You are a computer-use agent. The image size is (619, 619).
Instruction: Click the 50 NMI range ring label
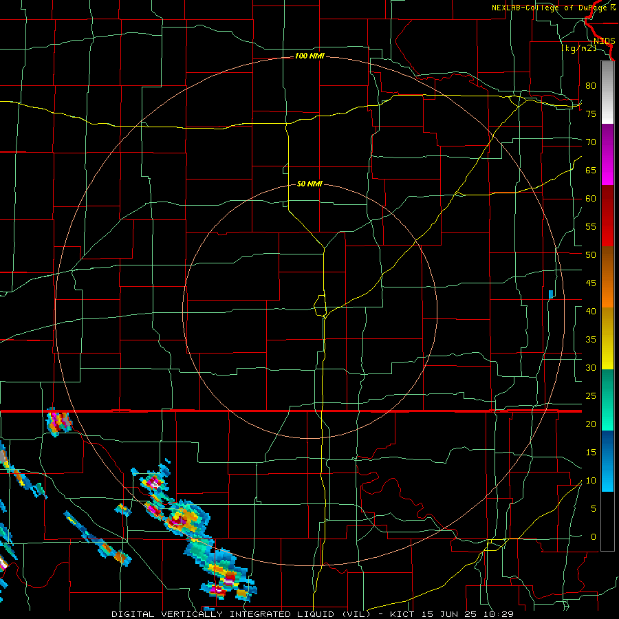[309, 184]
